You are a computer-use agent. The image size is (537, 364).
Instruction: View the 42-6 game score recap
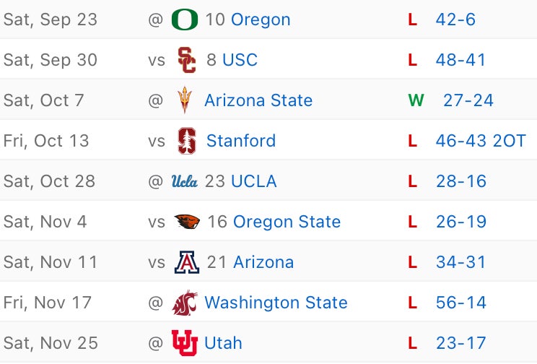pos(455,19)
